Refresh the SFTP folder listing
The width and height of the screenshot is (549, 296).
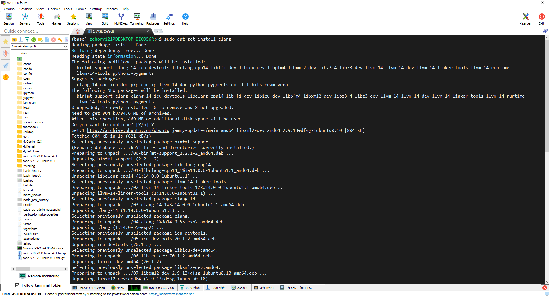point(34,40)
